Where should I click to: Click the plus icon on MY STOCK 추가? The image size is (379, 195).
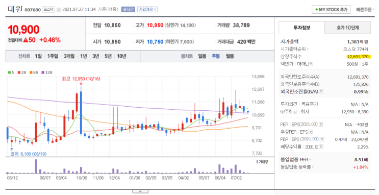pyautogui.click(x=316, y=10)
